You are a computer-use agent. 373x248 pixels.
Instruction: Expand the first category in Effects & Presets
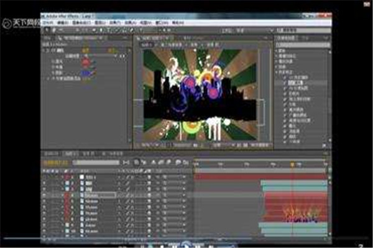click(277, 51)
